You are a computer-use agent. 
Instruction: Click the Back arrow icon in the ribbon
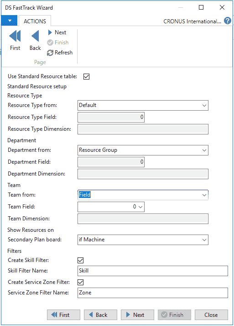pyautogui.click(x=35, y=36)
